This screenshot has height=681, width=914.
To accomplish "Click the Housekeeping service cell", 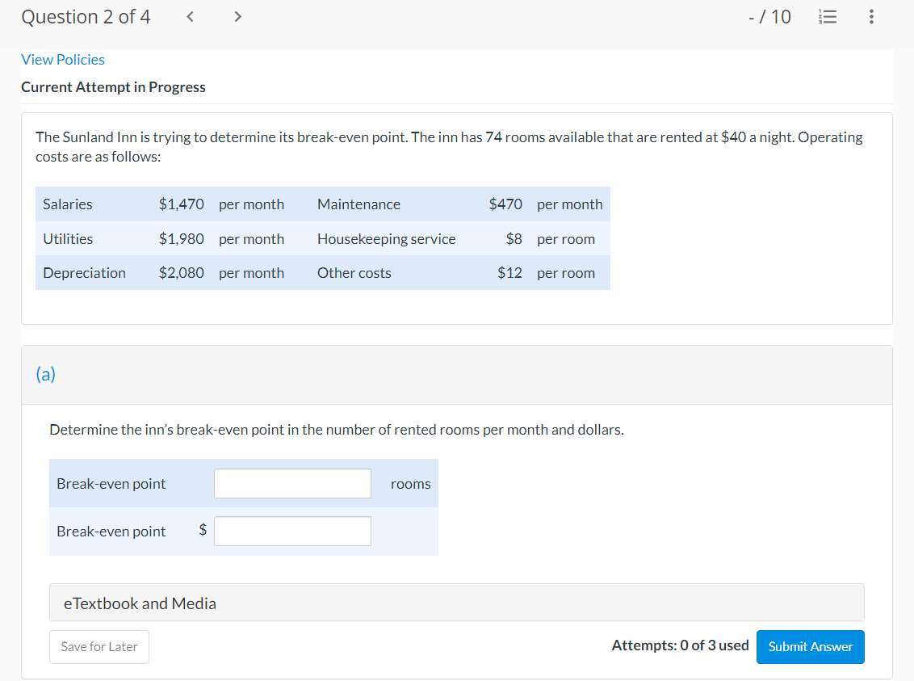I will tap(386, 239).
